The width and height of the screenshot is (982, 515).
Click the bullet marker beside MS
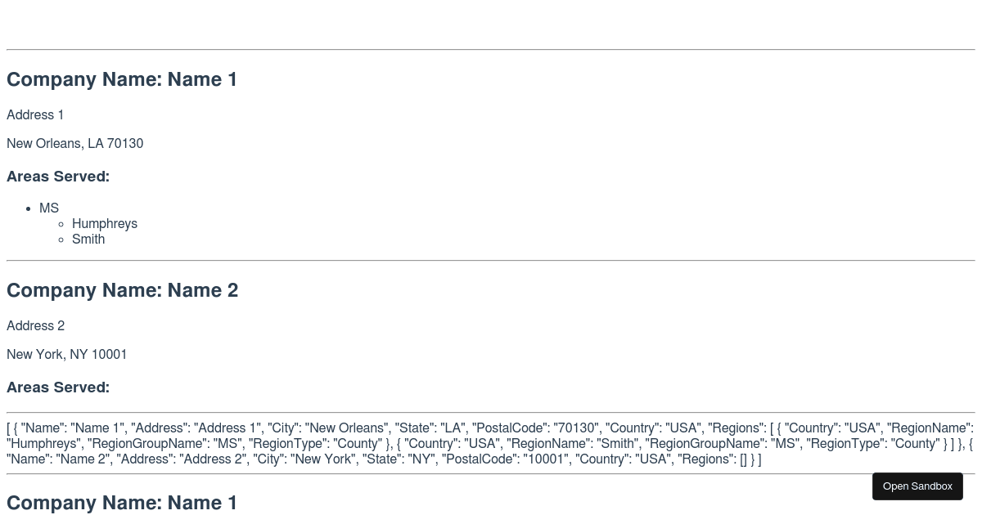click(x=29, y=208)
